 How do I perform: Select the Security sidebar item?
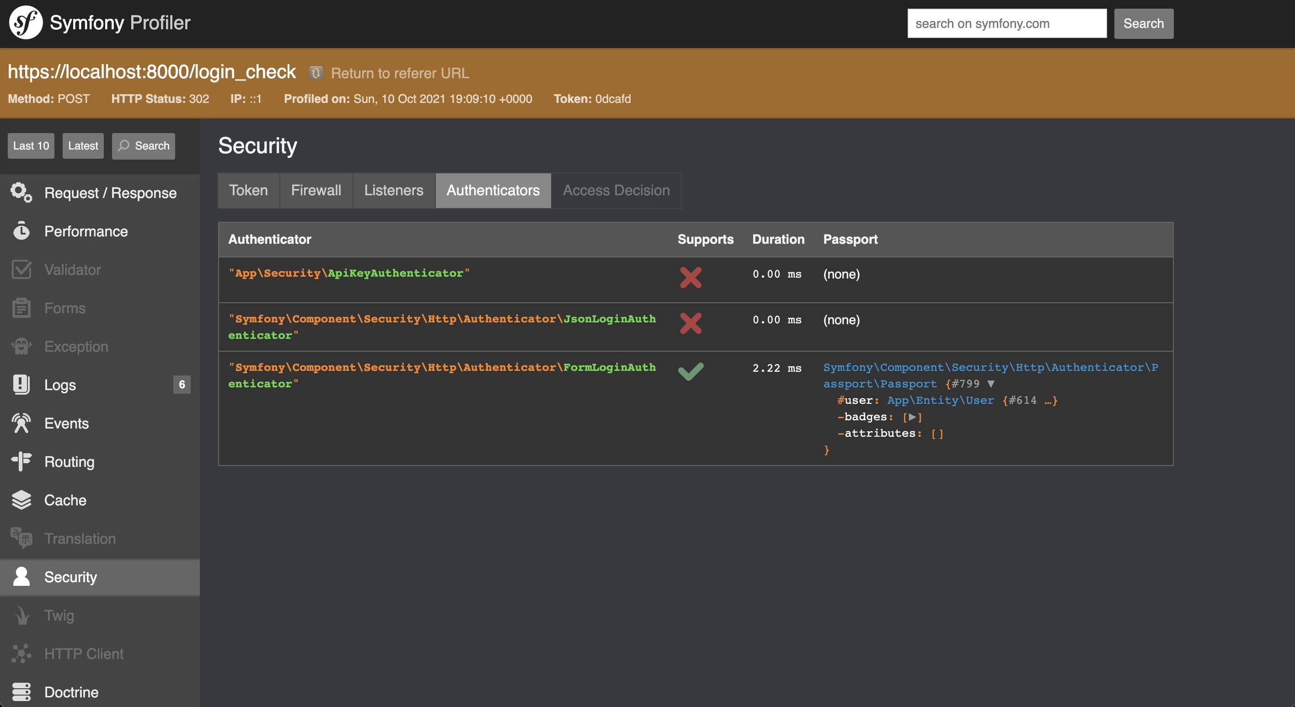click(x=70, y=577)
